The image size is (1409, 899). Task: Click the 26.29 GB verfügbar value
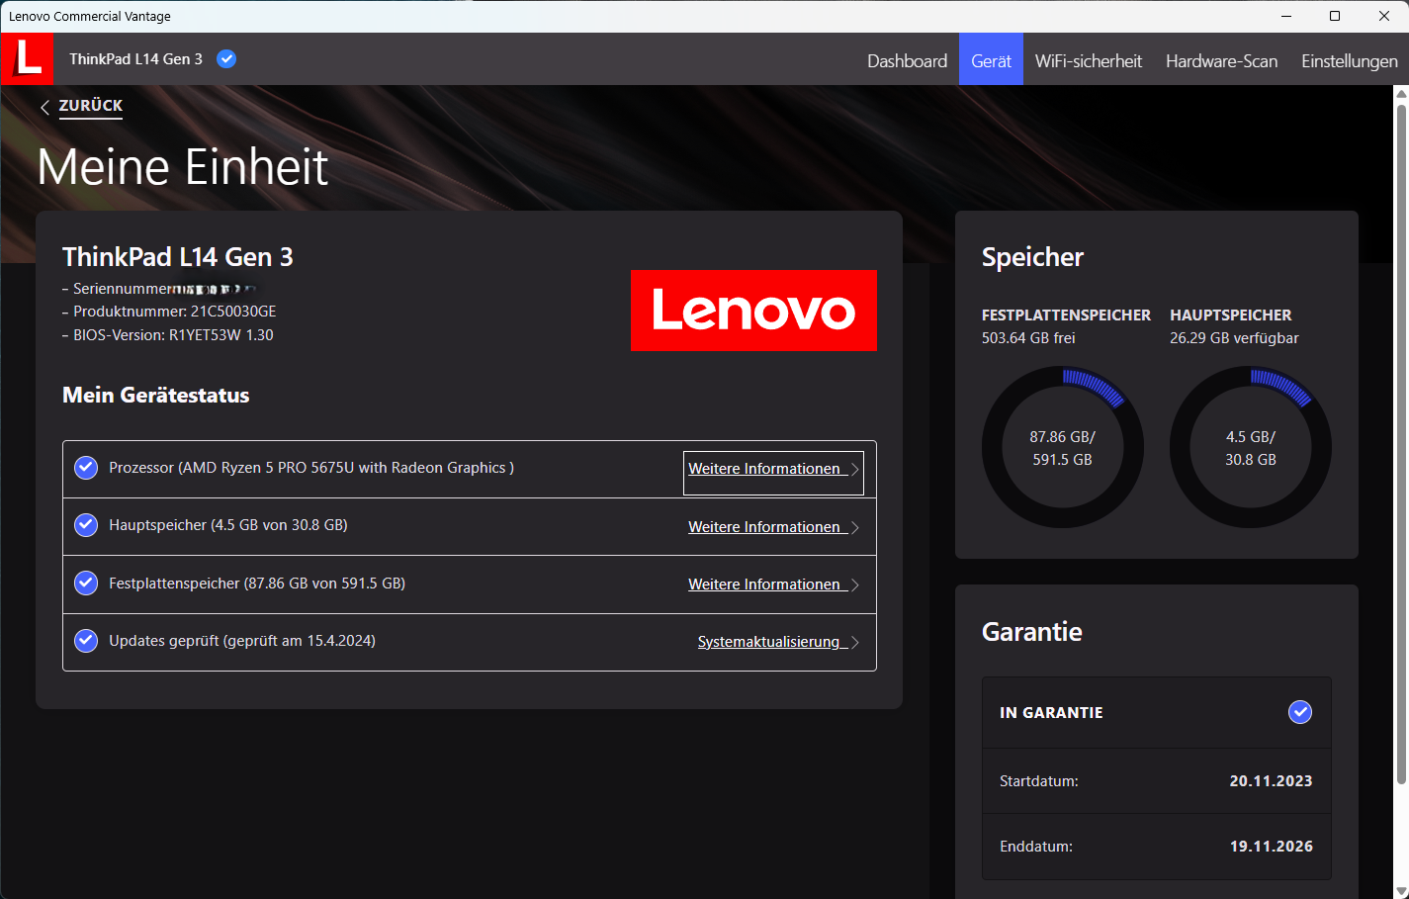pyautogui.click(x=1234, y=338)
